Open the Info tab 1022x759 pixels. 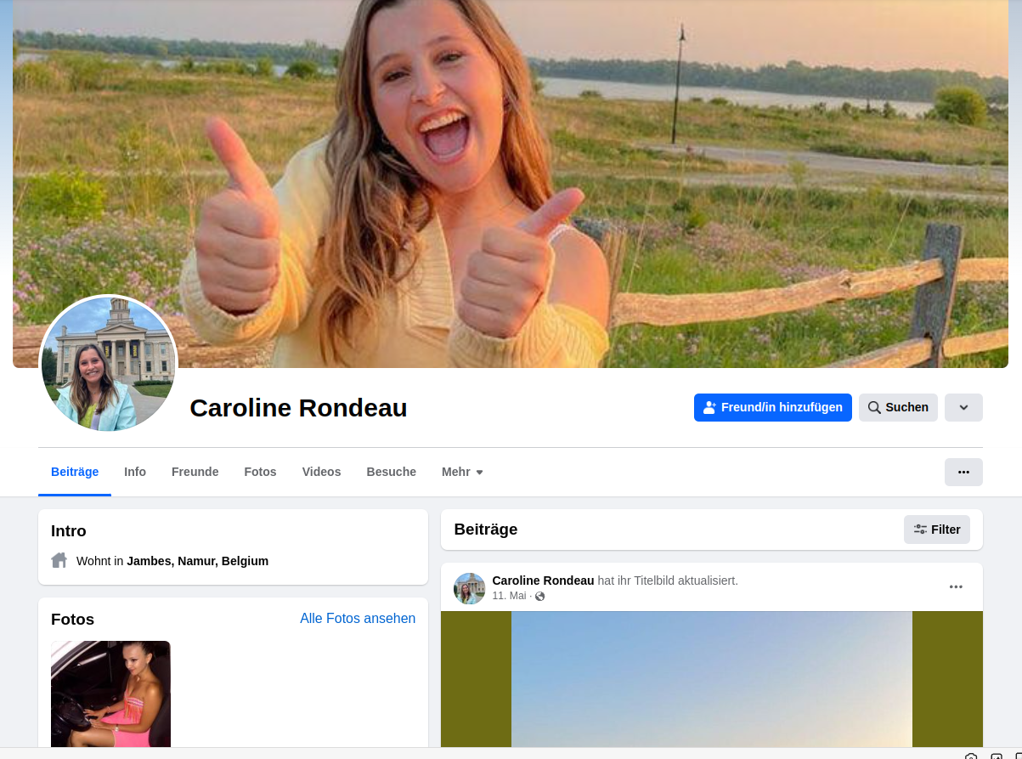point(135,472)
